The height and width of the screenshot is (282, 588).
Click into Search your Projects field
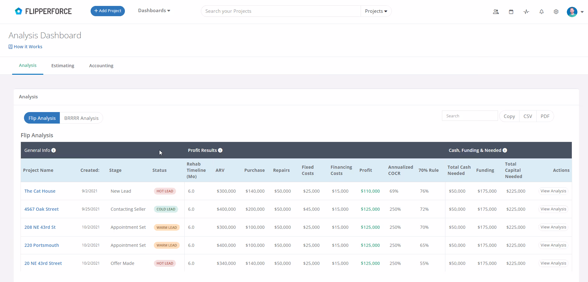281,11
